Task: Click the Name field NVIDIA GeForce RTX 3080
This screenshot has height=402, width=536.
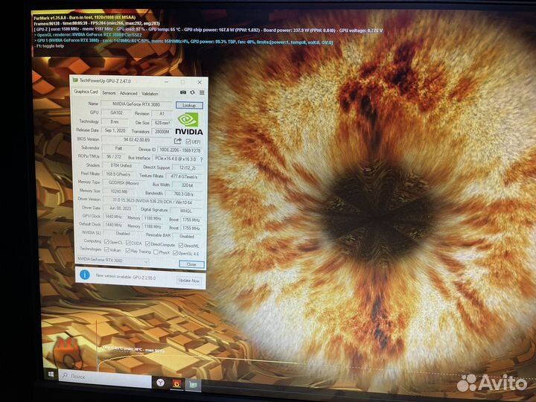Action: 136,104
